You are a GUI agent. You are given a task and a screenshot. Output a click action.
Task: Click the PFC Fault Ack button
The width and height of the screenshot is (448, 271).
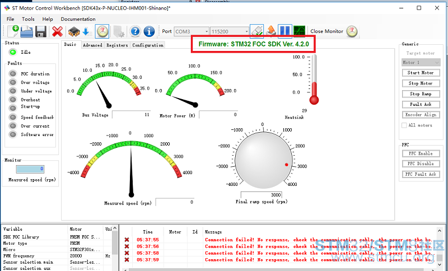(421, 174)
